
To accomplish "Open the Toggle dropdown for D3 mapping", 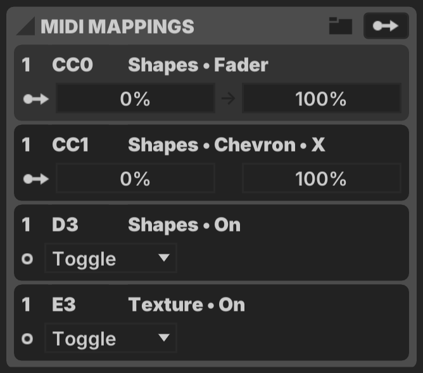I will (111, 258).
